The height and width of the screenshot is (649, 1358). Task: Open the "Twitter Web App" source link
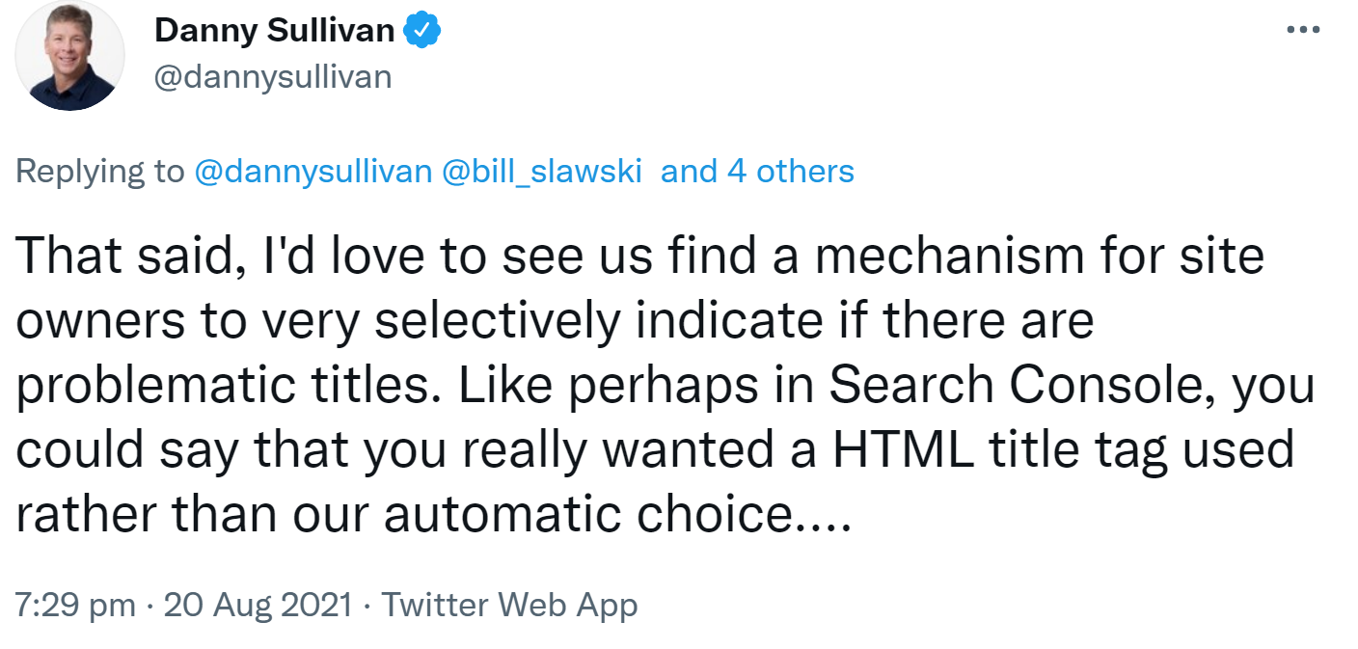pyautogui.click(x=509, y=606)
